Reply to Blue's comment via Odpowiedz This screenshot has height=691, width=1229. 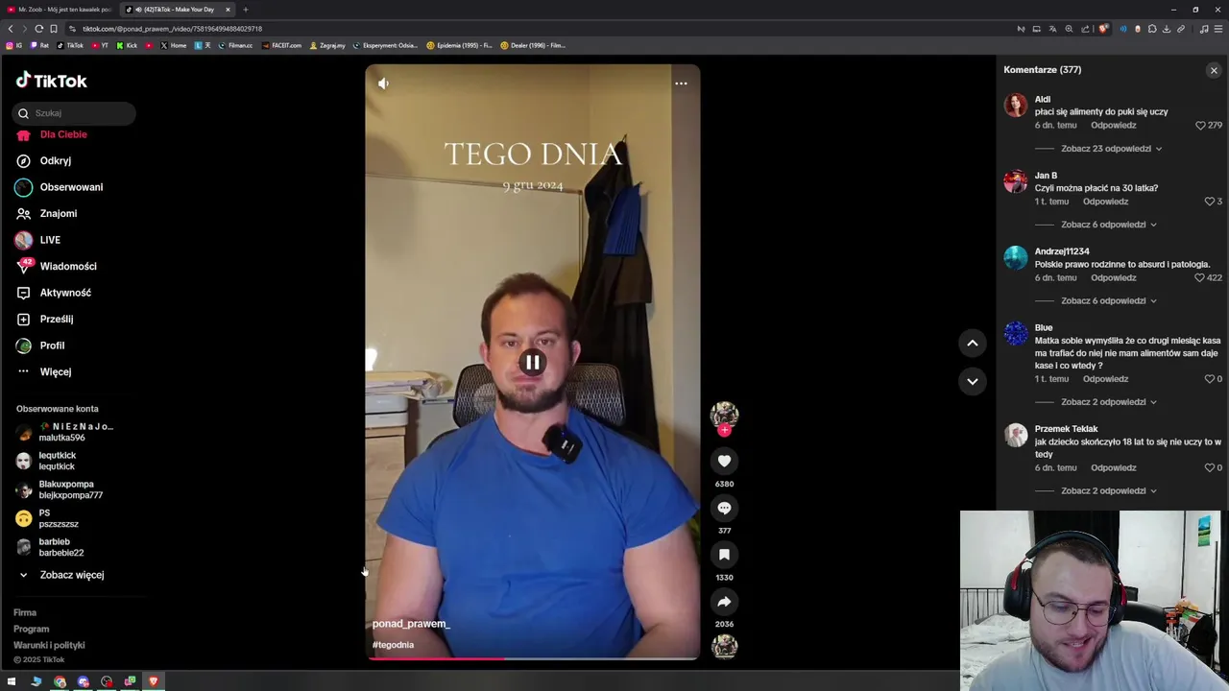(1106, 379)
